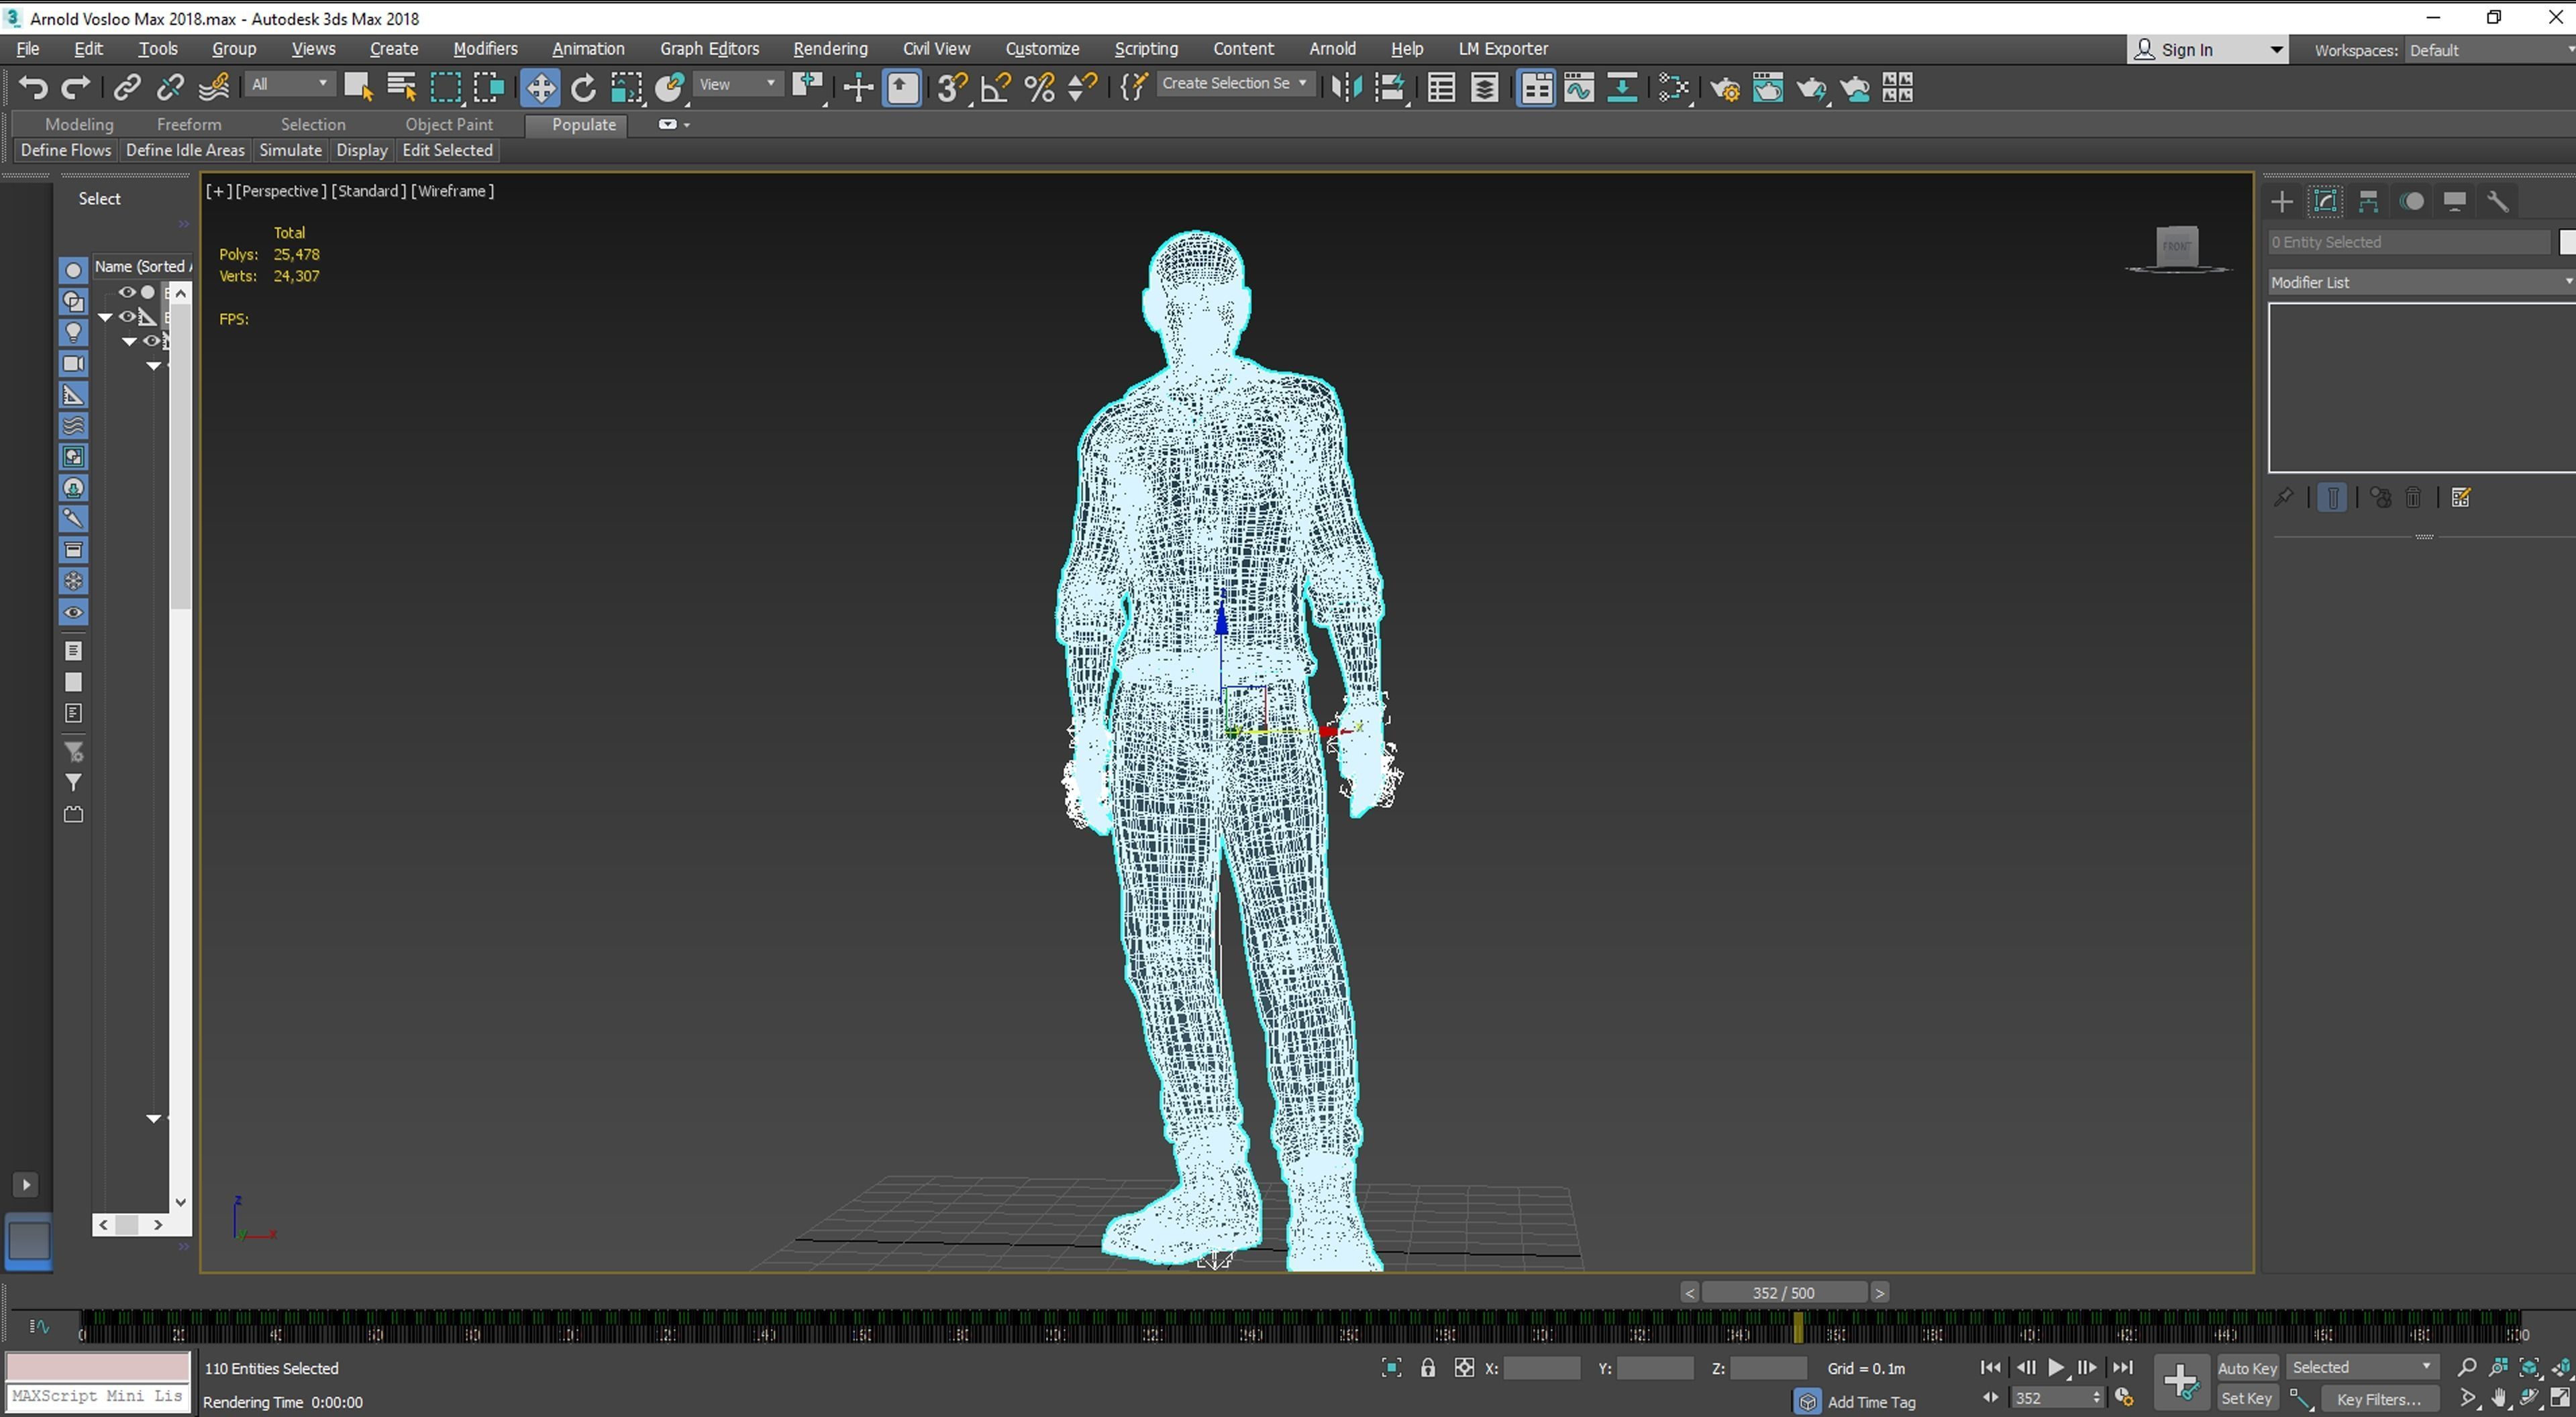Open the Sign In dropdown
This screenshot has height=1417, width=2576.
(x=2207, y=50)
